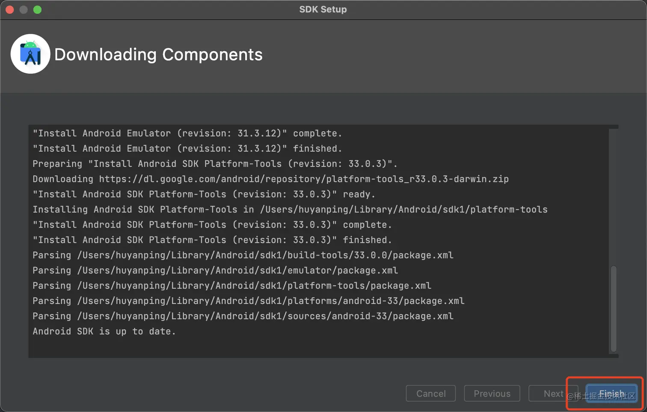647x412 pixels.
Task: Click the Parsing emulator/package.xml log line
Action: coord(215,270)
